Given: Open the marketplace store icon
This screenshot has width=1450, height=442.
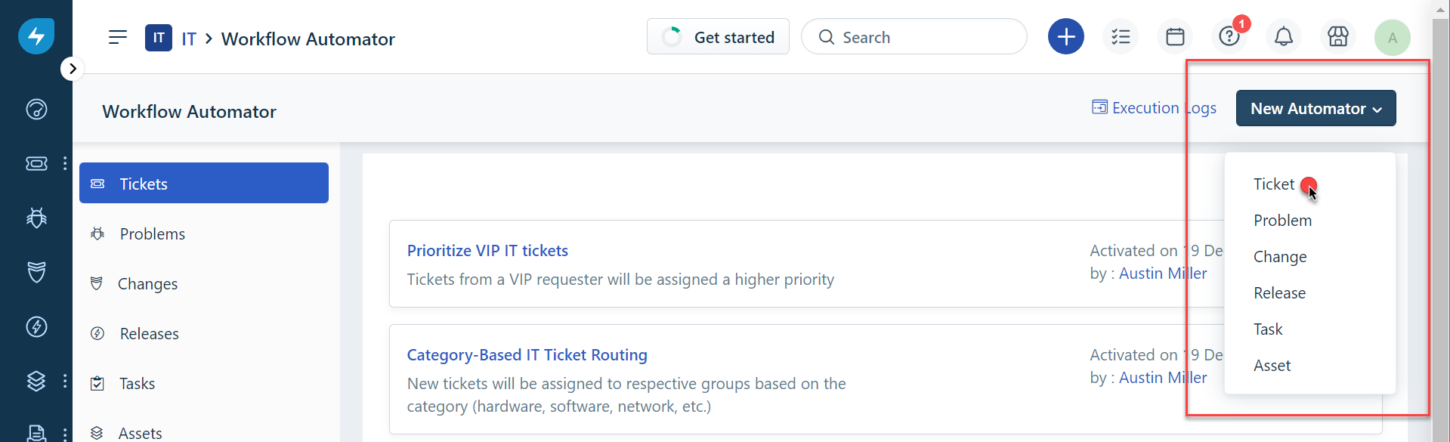Looking at the screenshot, I should click(1337, 37).
